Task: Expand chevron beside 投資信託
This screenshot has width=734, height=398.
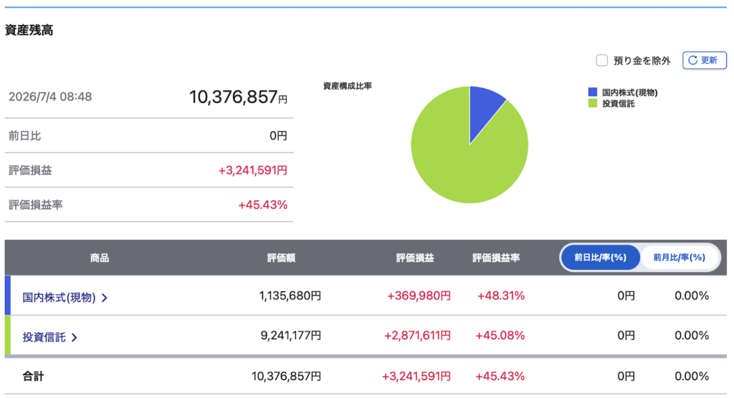Action: 75,338
